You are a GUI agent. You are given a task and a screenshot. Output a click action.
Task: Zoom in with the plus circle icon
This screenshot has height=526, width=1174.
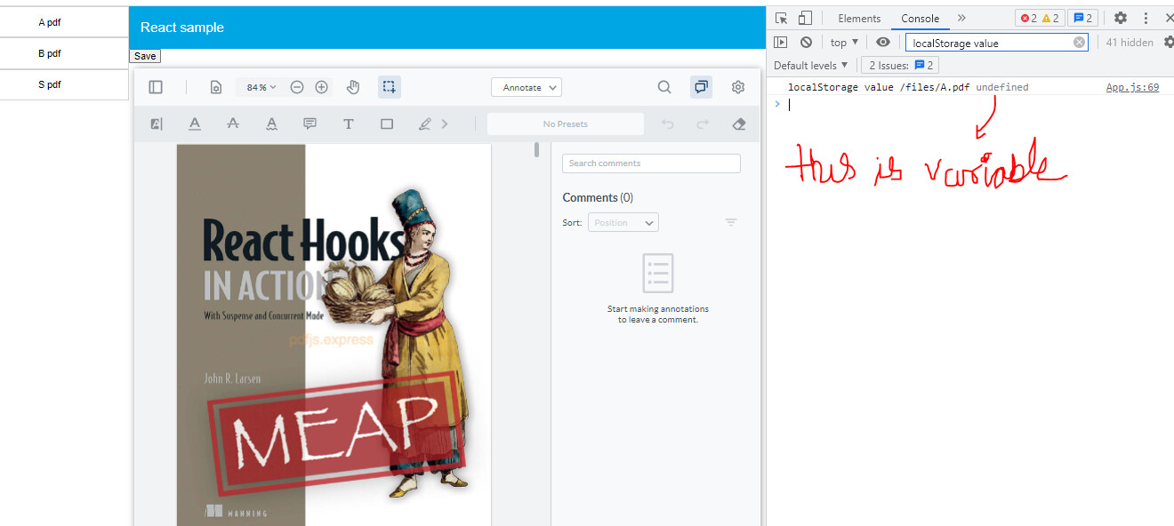pyautogui.click(x=322, y=87)
